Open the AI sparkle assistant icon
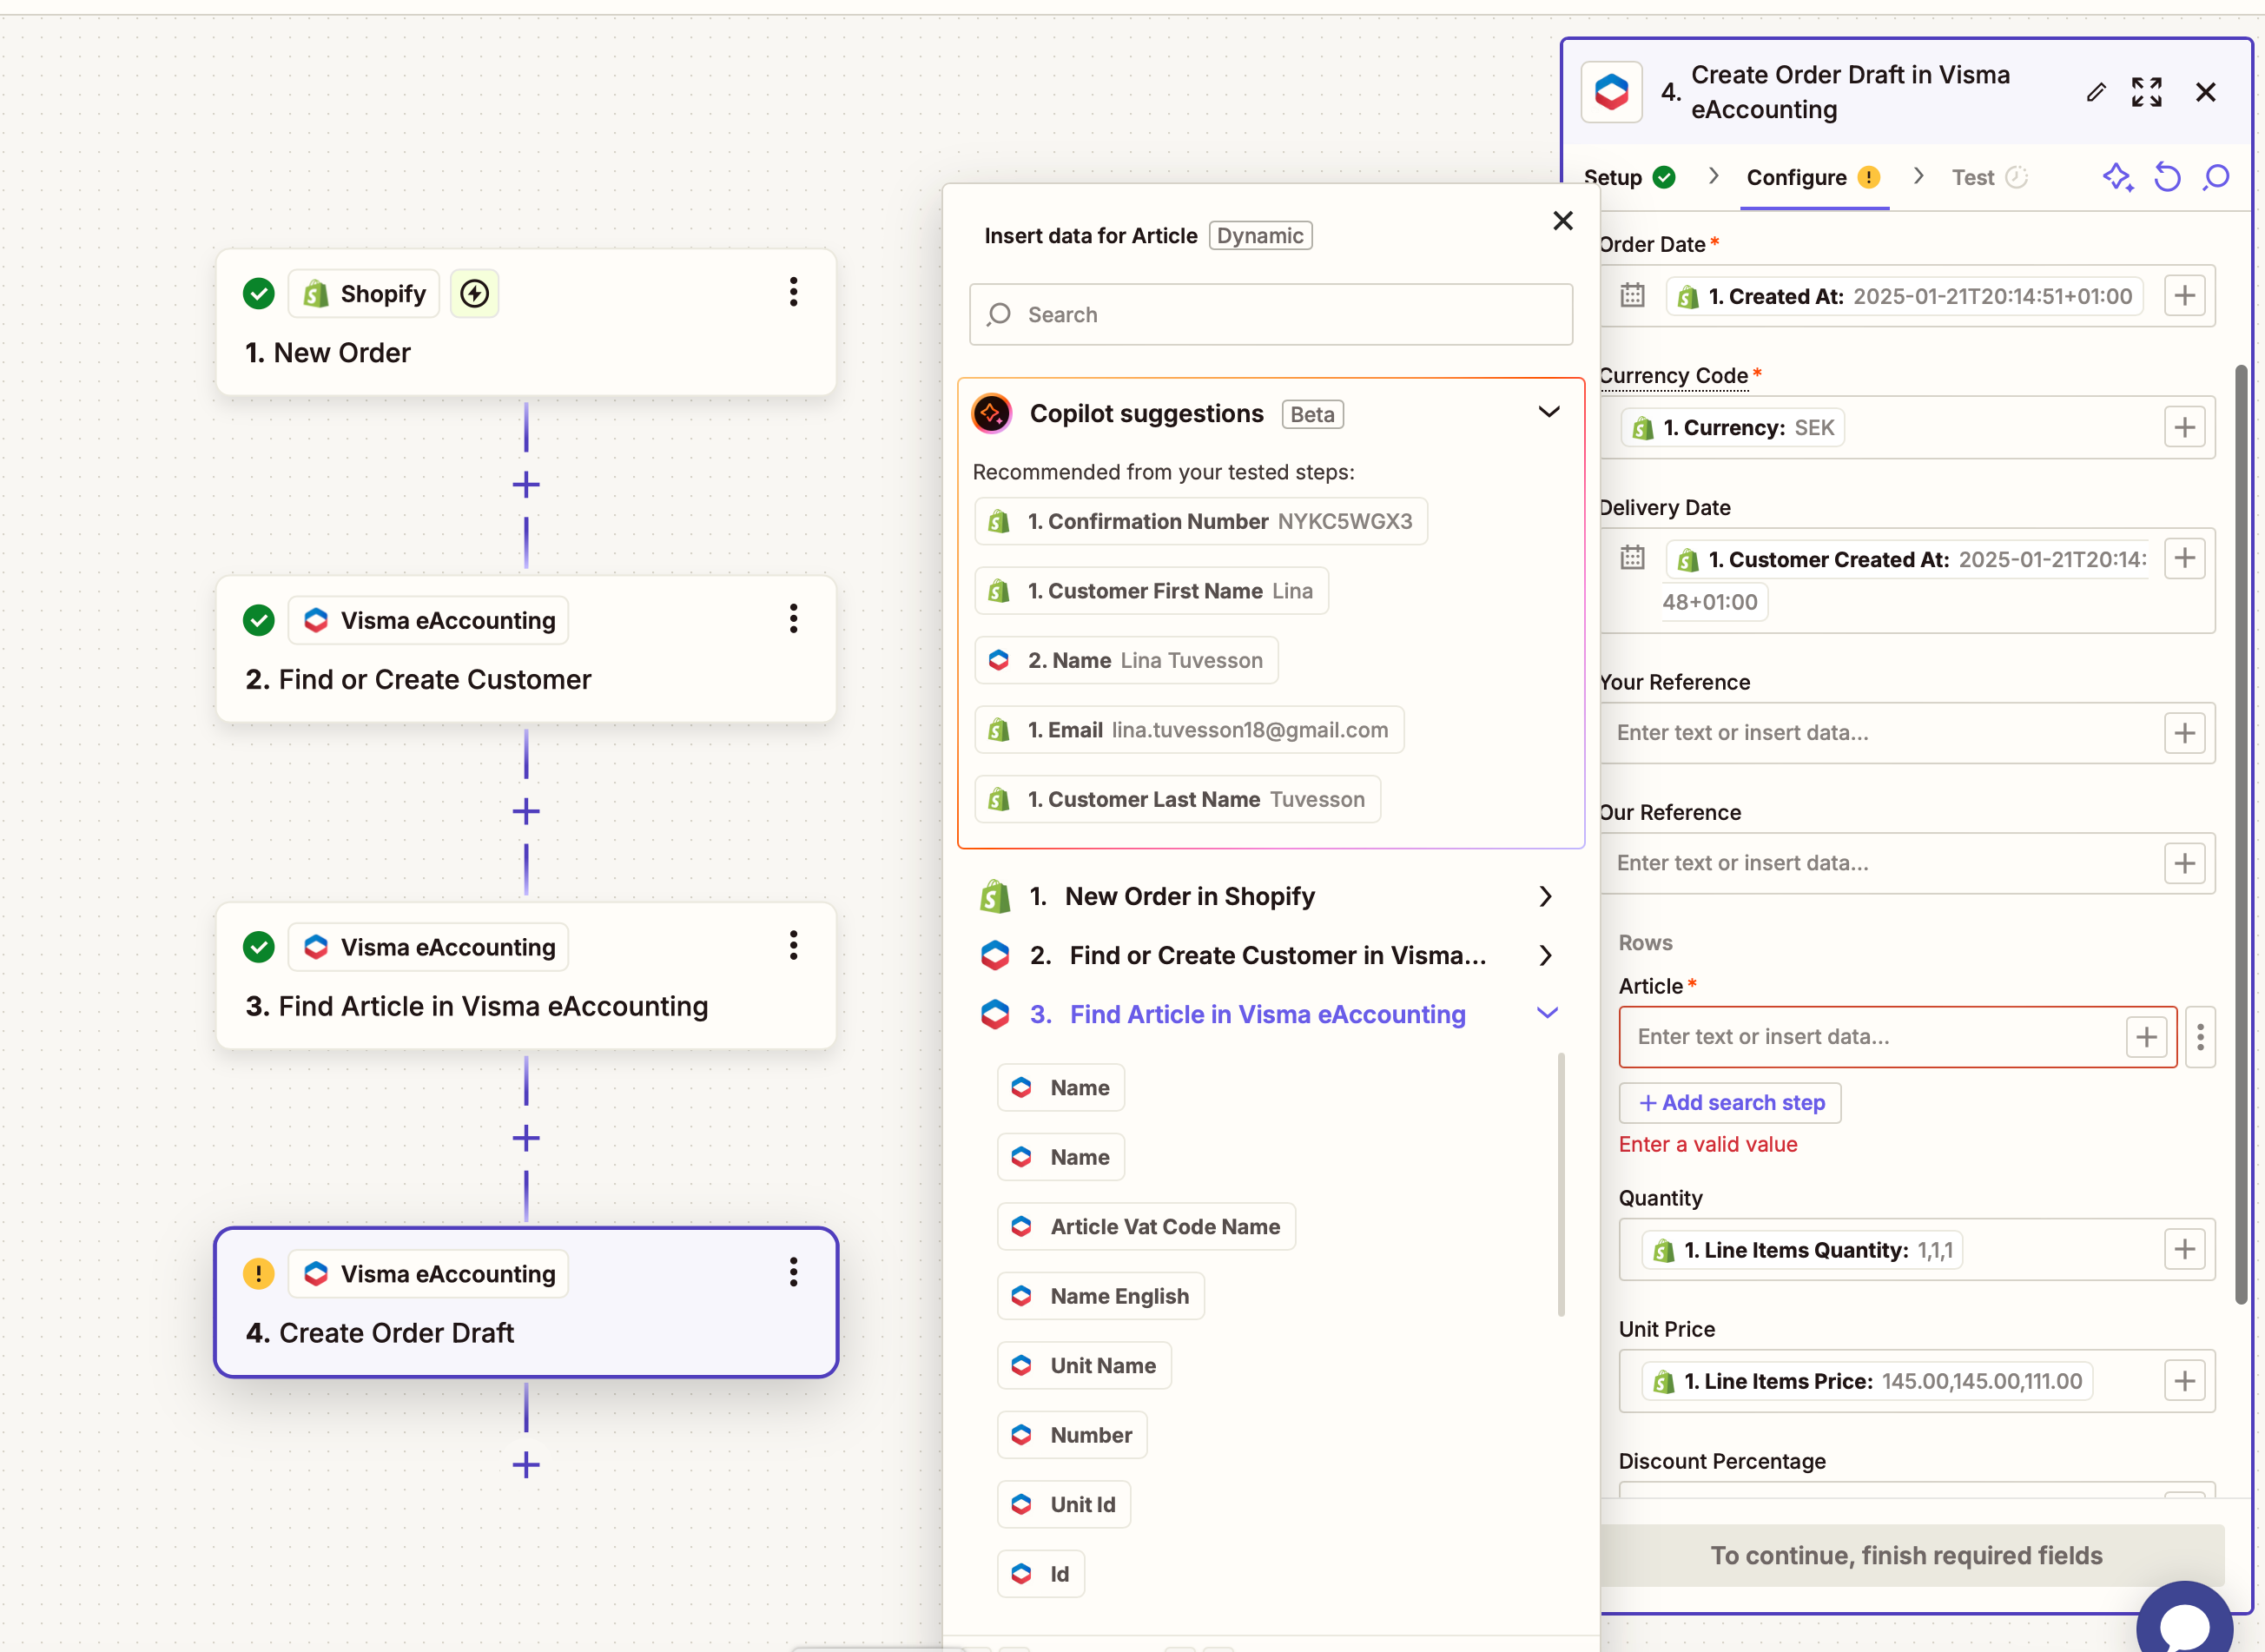Image resolution: width=2265 pixels, height=1652 pixels. coord(2117,177)
